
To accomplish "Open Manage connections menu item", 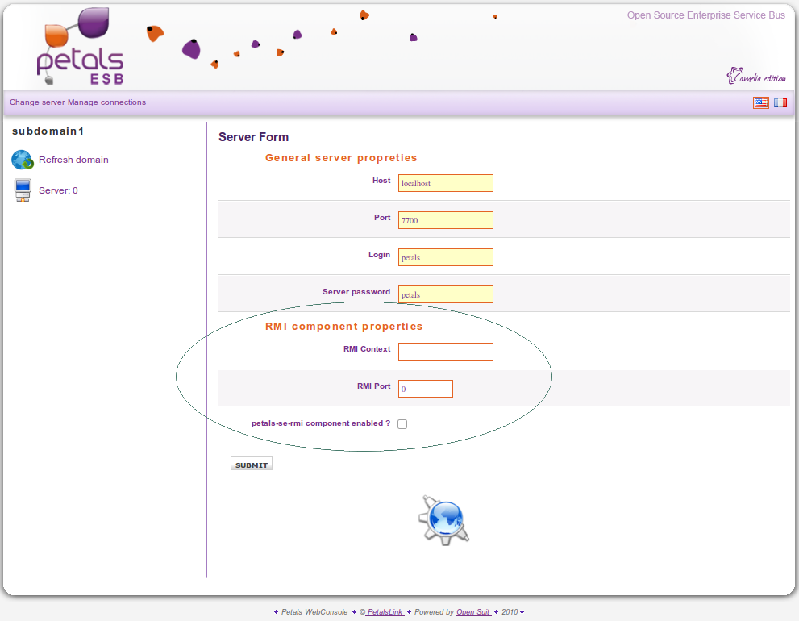I will click(x=106, y=102).
